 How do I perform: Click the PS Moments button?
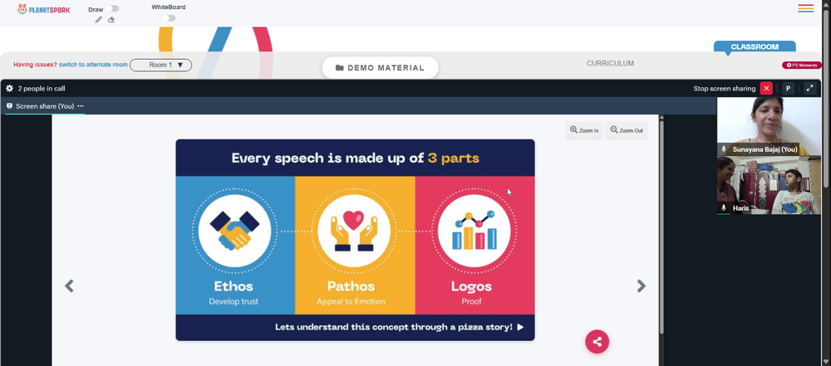pyautogui.click(x=801, y=65)
